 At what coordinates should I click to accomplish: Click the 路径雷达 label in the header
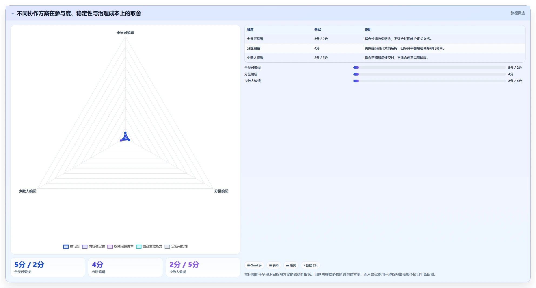coord(518,13)
